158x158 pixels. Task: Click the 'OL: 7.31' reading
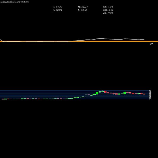pos(108,13)
